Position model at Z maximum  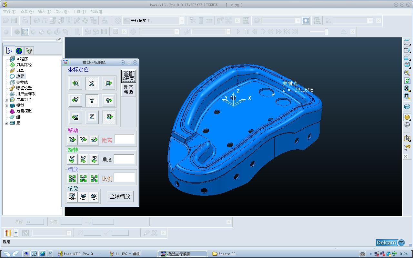(x=108, y=117)
